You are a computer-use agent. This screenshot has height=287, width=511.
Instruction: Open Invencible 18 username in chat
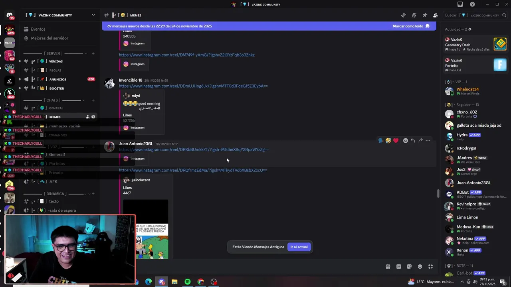(x=131, y=80)
